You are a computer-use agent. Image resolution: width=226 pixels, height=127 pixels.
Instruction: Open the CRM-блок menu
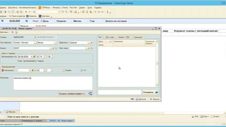coord(44,8)
